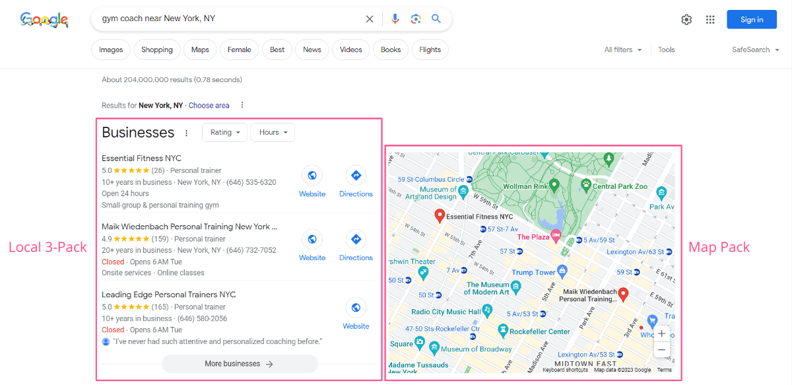Switch to Books results tab
This screenshot has height=385, width=792.
click(391, 50)
